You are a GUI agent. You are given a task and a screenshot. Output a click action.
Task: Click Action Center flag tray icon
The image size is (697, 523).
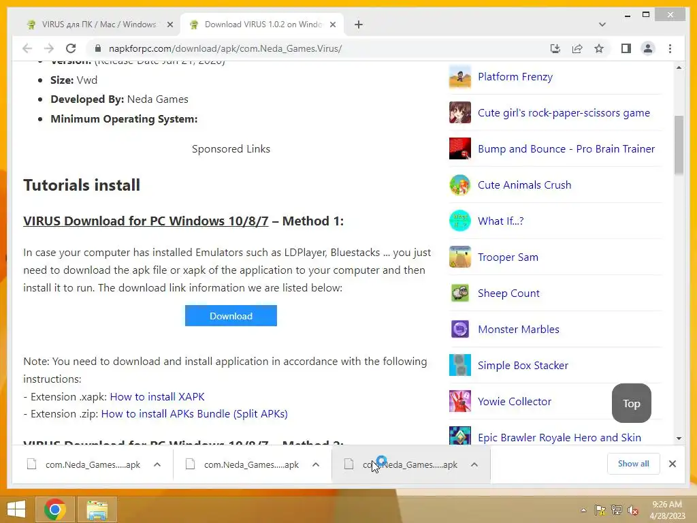tap(600, 510)
